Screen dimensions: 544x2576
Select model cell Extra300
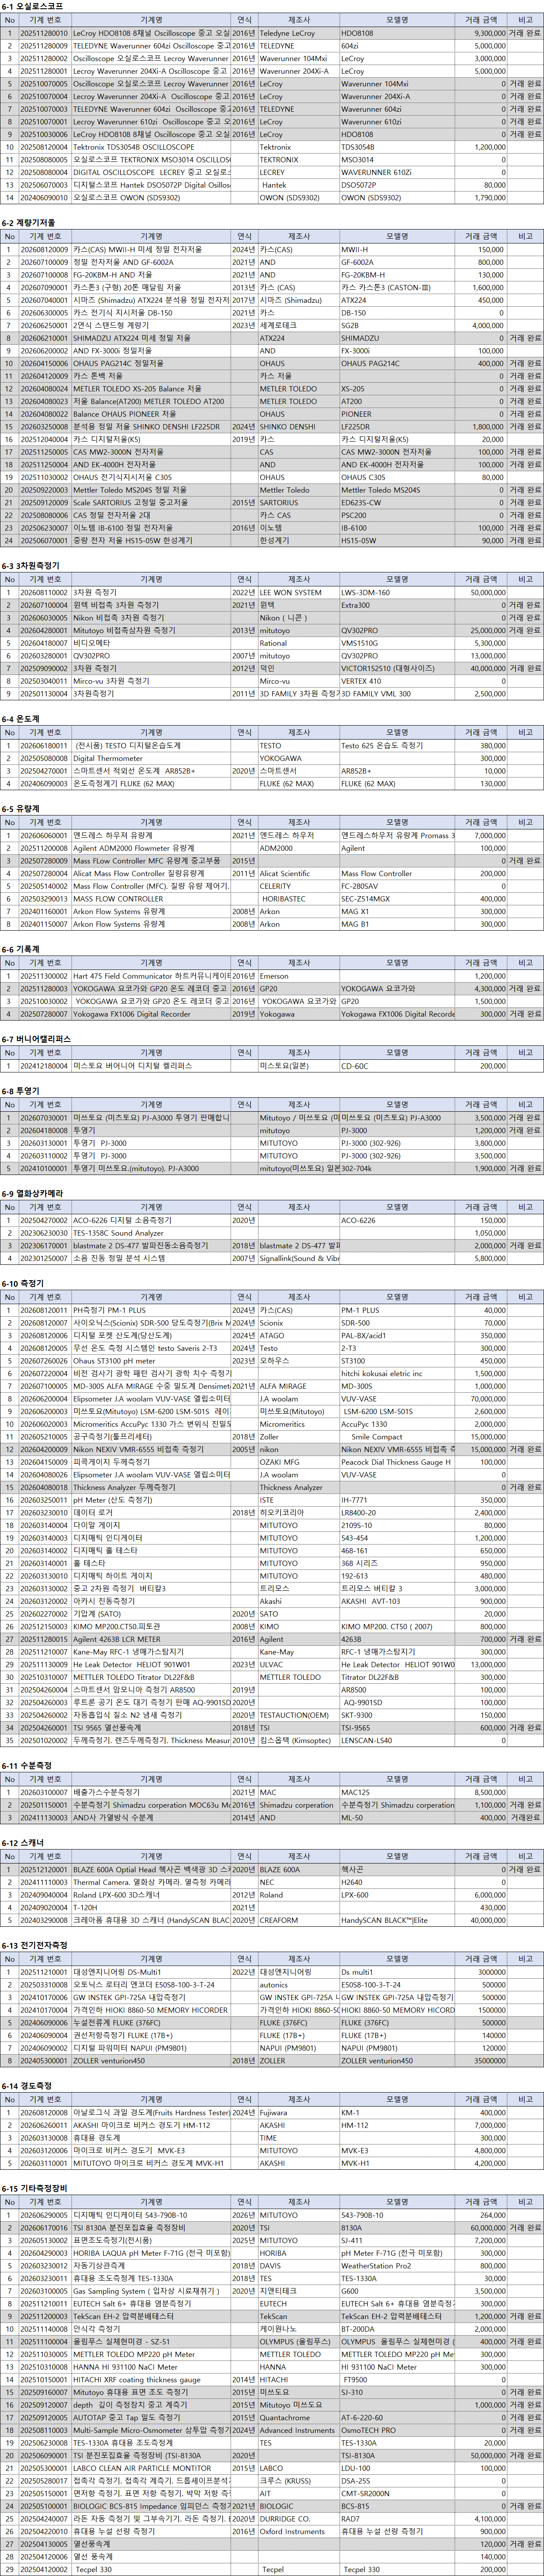coord(396,605)
